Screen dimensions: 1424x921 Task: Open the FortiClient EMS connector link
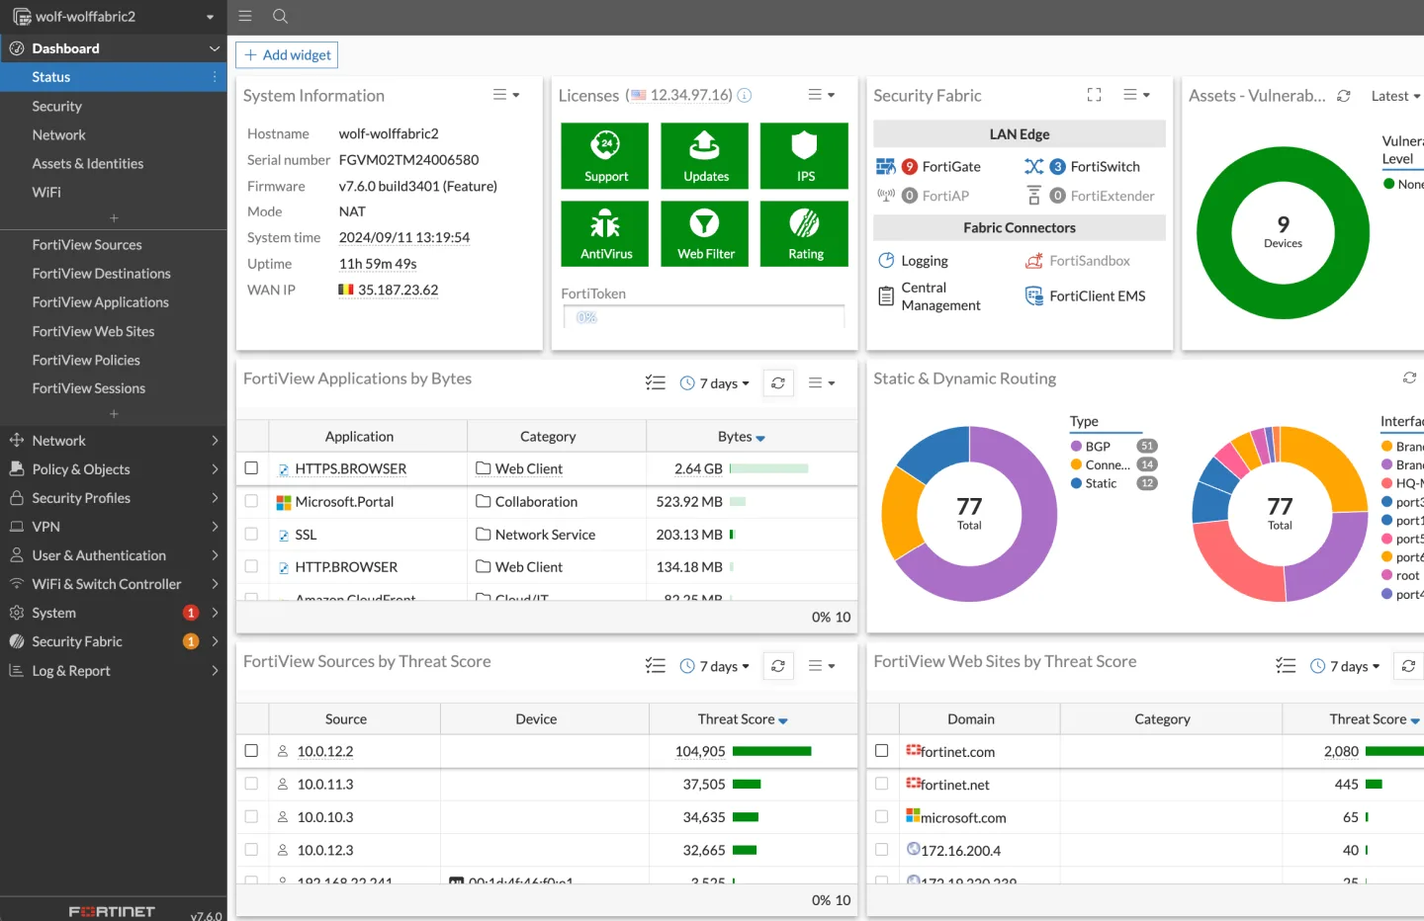(1098, 296)
